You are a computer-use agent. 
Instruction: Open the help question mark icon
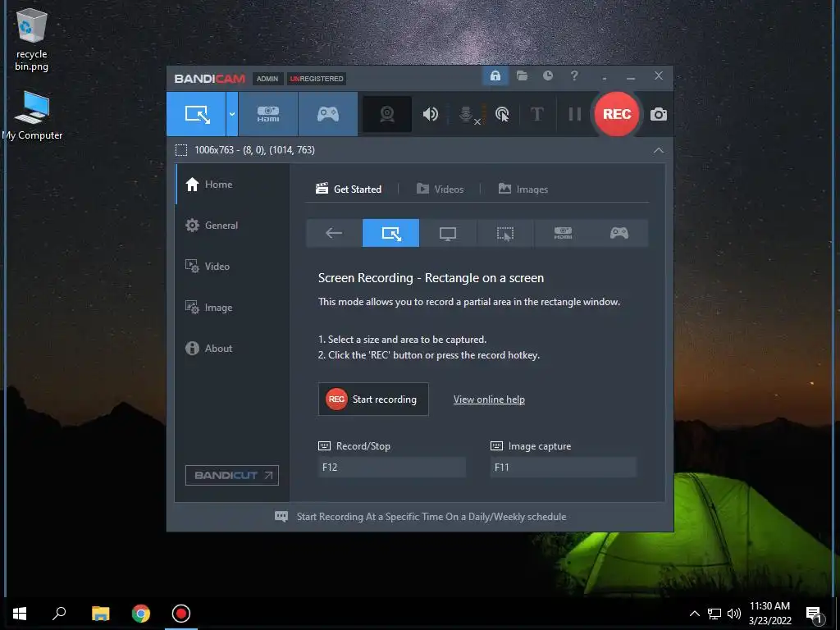574,75
